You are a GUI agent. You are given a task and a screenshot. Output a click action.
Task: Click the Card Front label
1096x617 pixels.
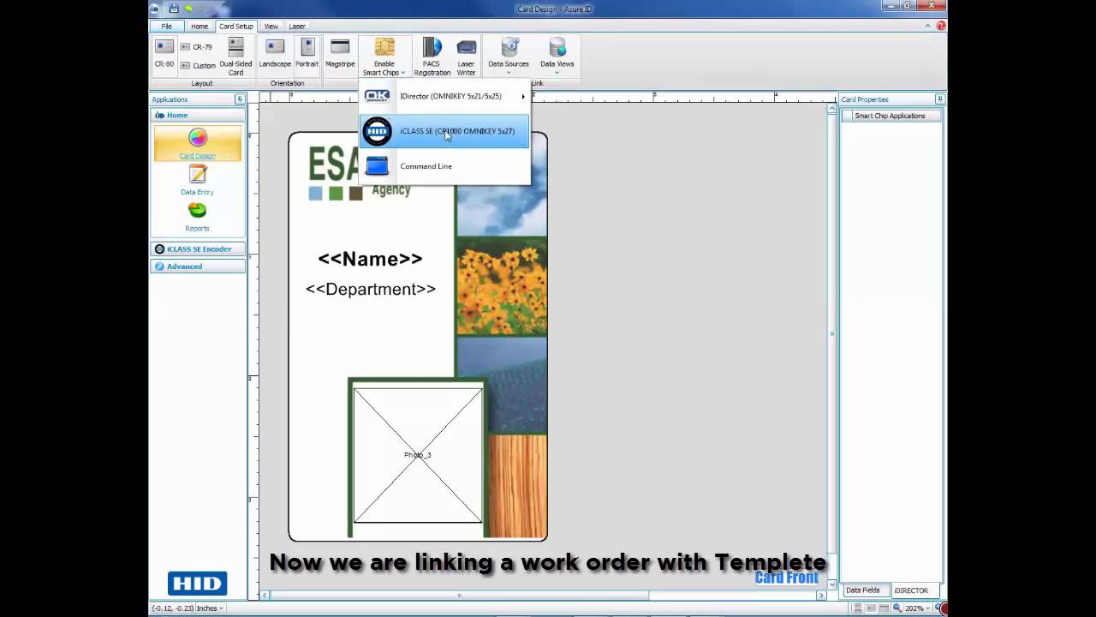pyautogui.click(x=787, y=578)
